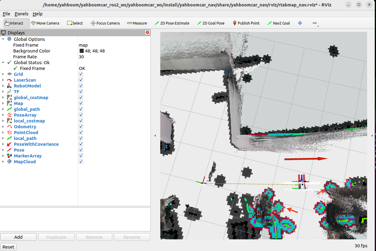The height and width of the screenshot is (251, 376).
Task: Select the Move Camera tool
Action: 45,23
